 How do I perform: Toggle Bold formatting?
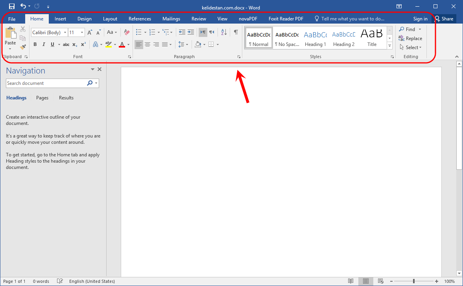coord(35,44)
